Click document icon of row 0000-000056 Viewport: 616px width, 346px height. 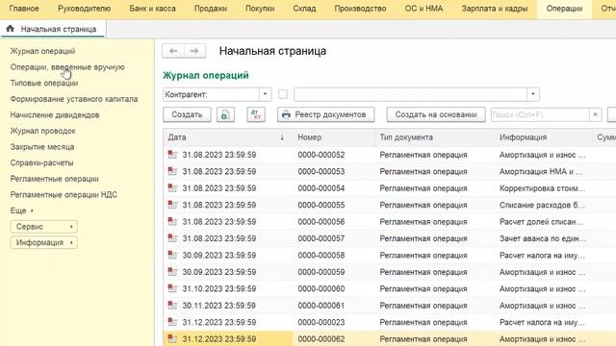(x=172, y=222)
